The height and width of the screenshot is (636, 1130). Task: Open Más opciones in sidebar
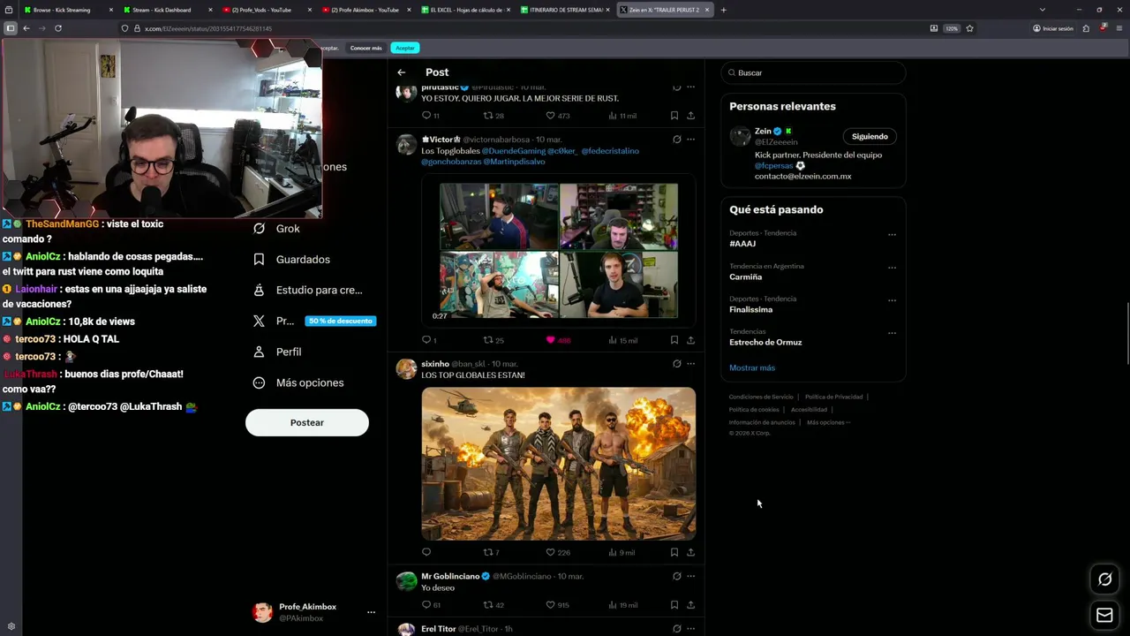[298, 382]
